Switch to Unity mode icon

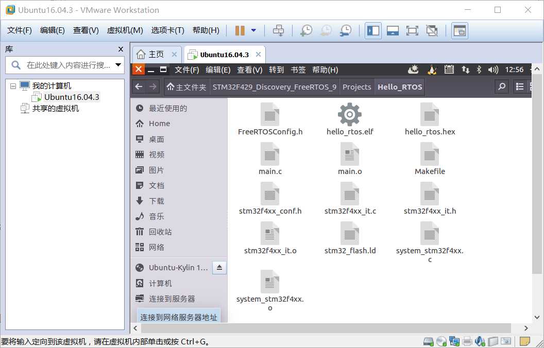click(432, 30)
